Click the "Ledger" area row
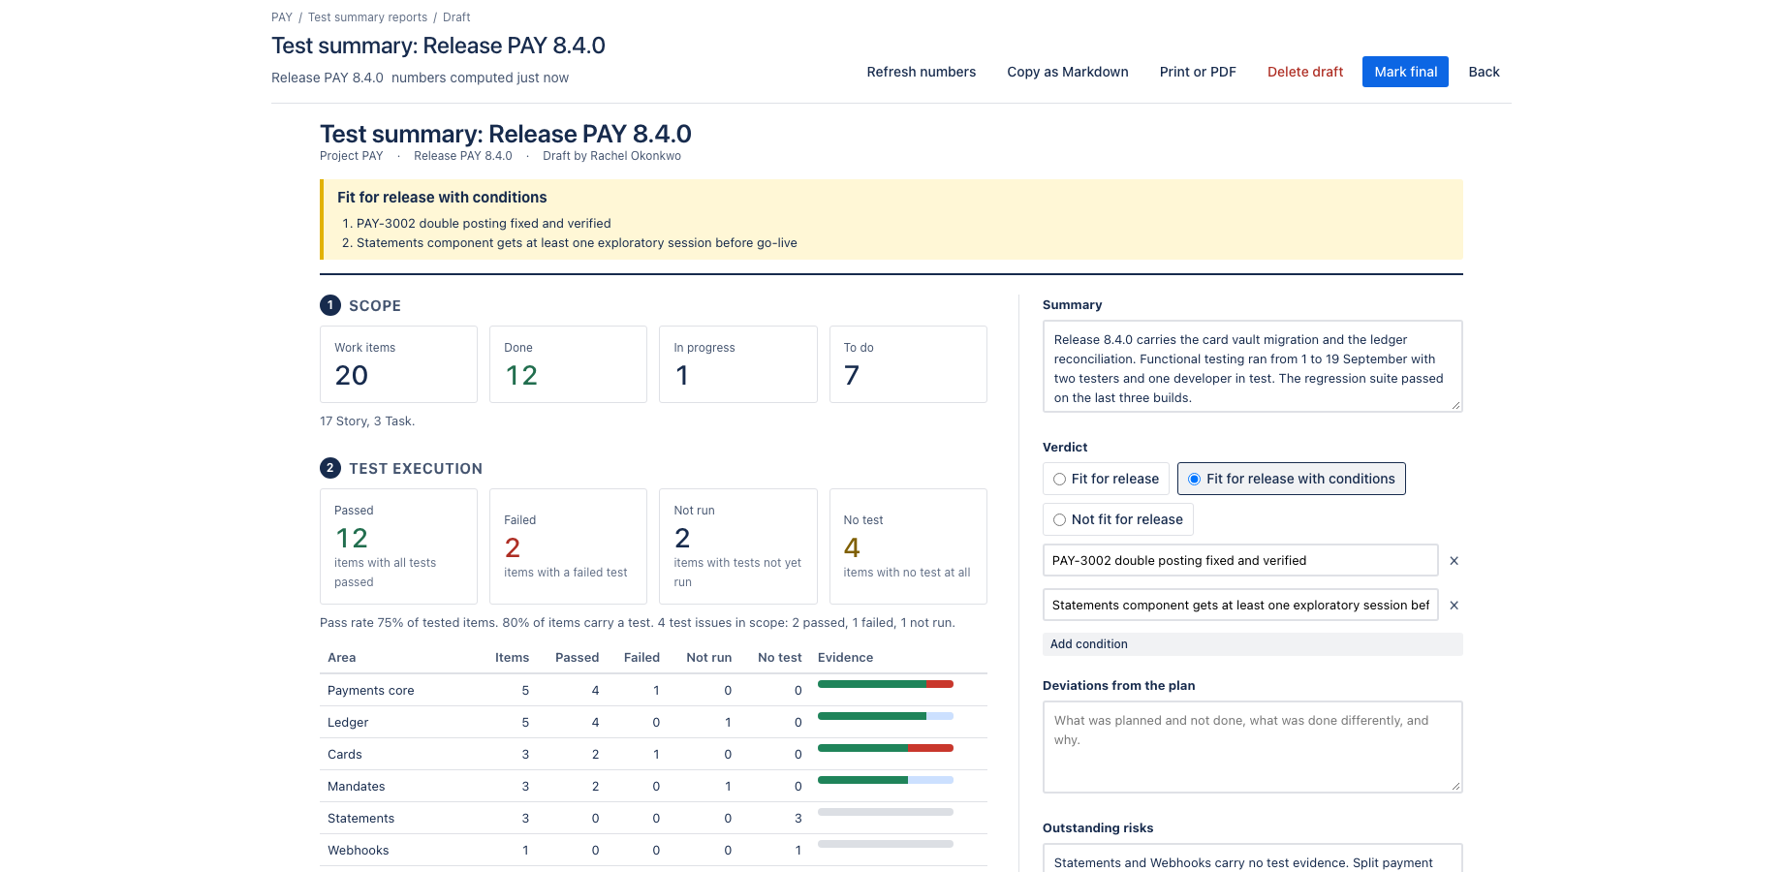This screenshot has height=872, width=1783. (x=653, y=722)
